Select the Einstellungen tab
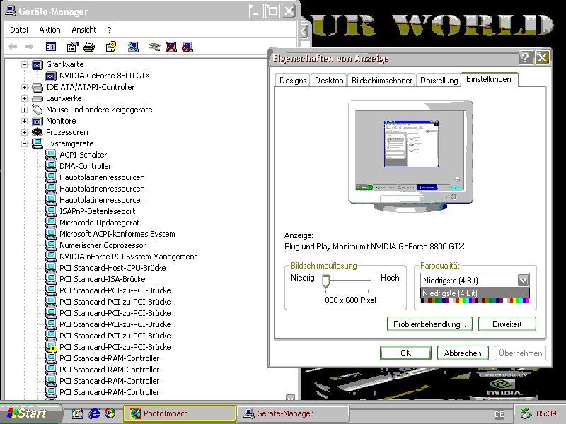 pos(489,79)
